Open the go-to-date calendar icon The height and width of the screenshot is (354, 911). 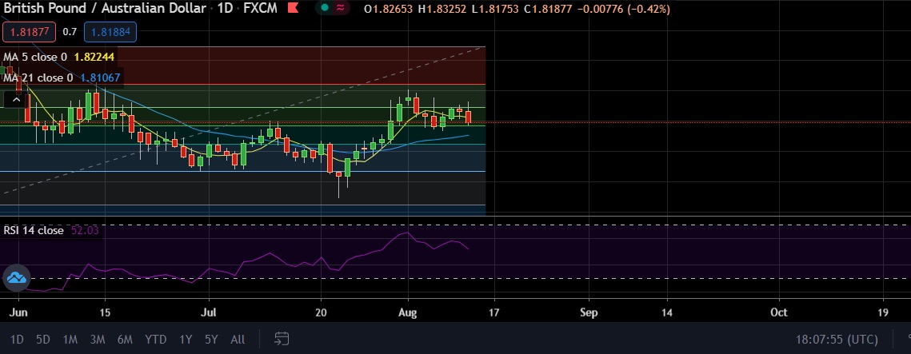(x=282, y=339)
